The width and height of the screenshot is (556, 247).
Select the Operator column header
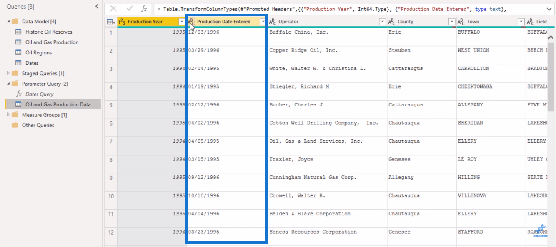pyautogui.click(x=288, y=22)
